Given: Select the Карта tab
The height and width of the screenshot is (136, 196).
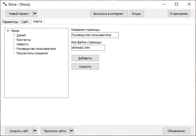Looking at the screenshot, I should 37,21.
